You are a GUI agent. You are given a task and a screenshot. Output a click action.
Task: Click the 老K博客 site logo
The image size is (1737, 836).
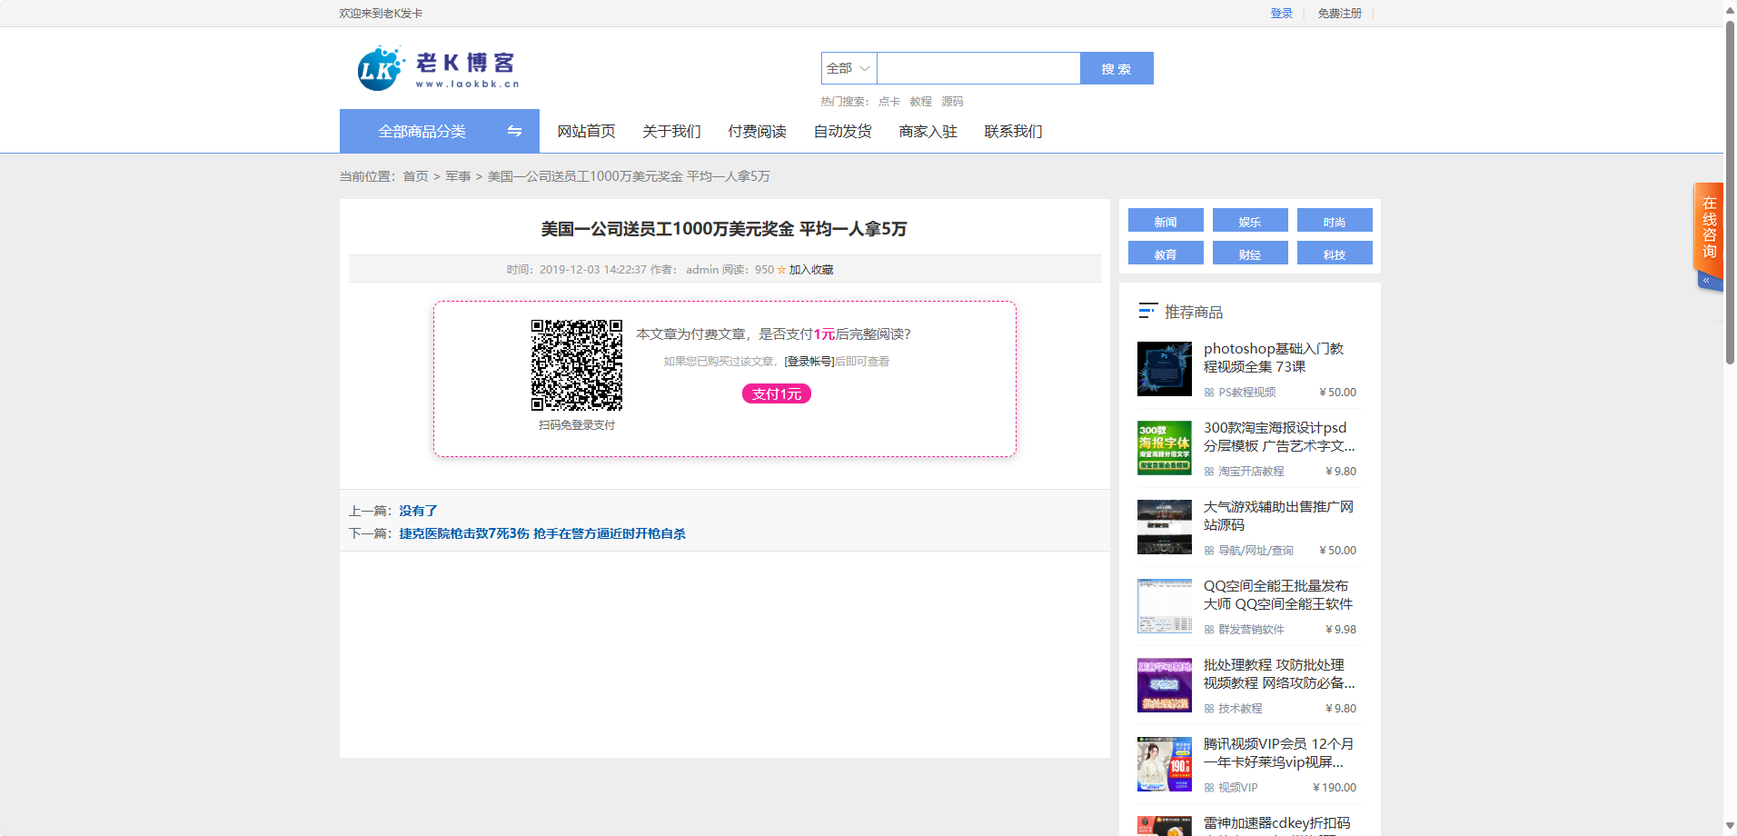point(438,68)
